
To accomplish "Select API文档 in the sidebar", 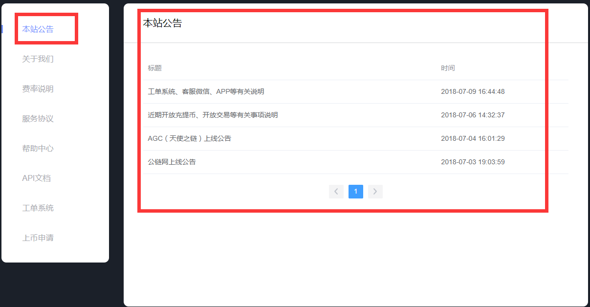I will [37, 178].
